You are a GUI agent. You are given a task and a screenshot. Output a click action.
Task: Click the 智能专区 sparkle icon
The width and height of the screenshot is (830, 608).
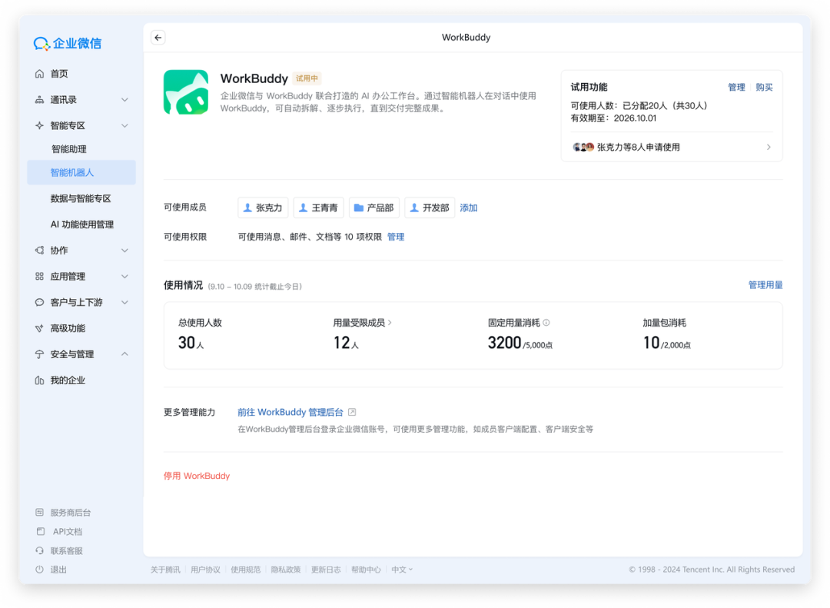39,125
